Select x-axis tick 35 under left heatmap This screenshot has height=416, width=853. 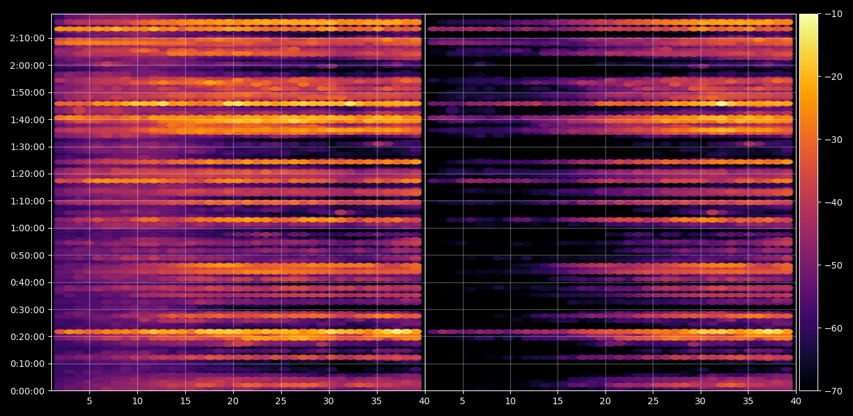[x=376, y=401]
